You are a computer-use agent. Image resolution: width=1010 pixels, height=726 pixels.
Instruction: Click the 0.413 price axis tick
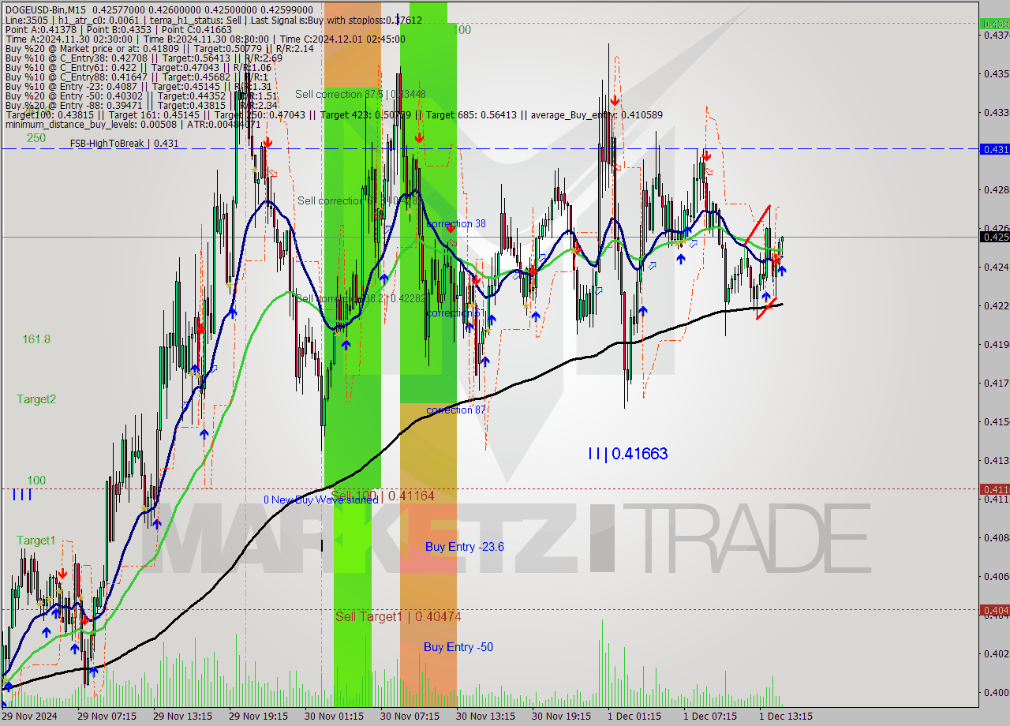(996, 460)
